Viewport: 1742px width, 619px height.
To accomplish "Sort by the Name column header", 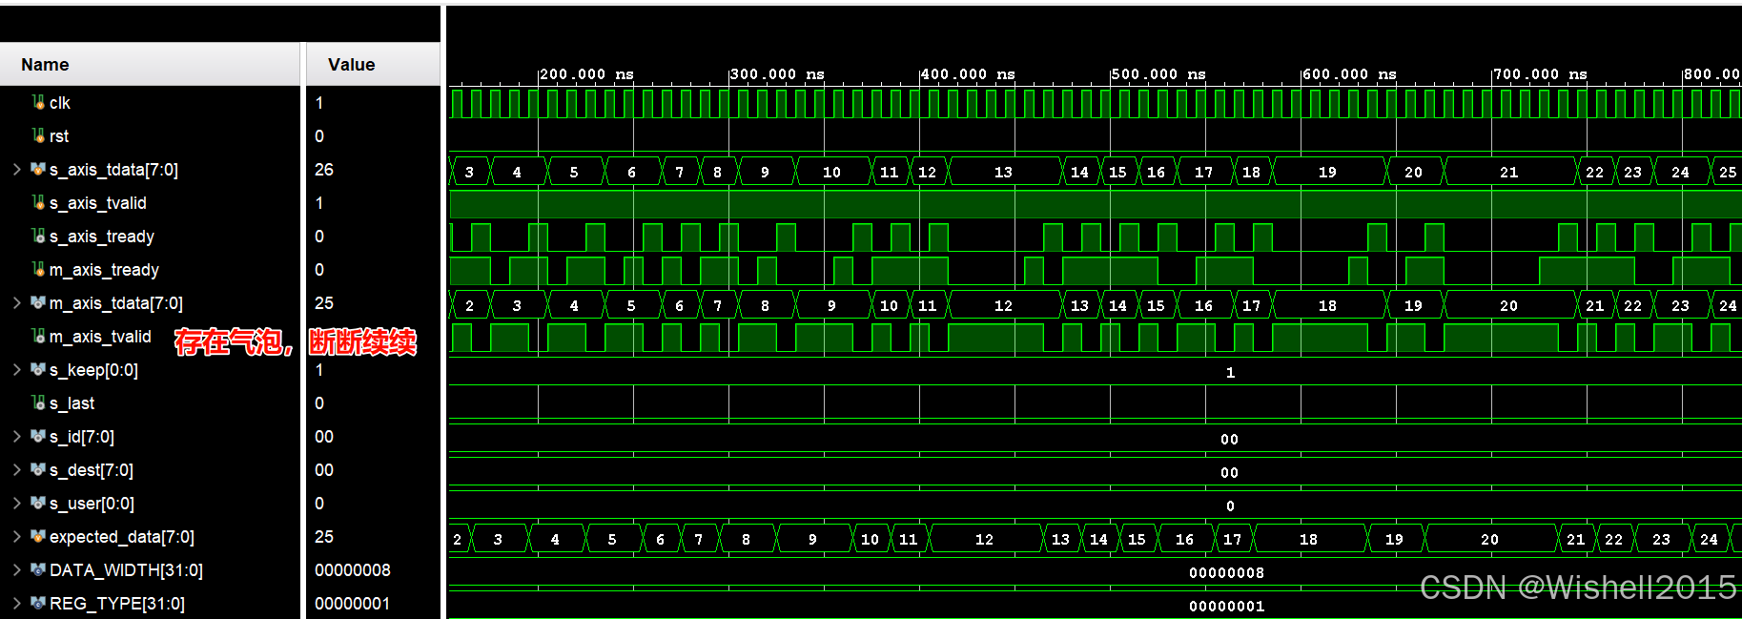I will (150, 65).
